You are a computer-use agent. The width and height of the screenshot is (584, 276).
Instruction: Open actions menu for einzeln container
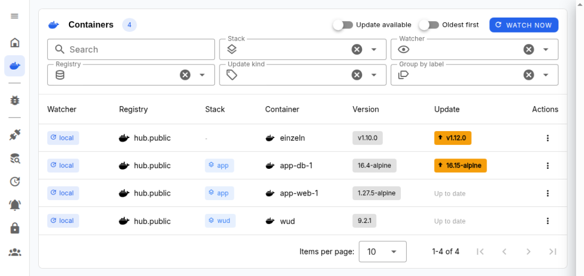pos(547,138)
